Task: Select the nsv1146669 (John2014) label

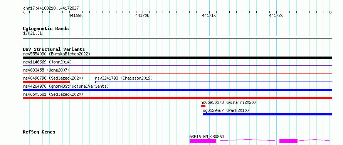Action: point(47,62)
